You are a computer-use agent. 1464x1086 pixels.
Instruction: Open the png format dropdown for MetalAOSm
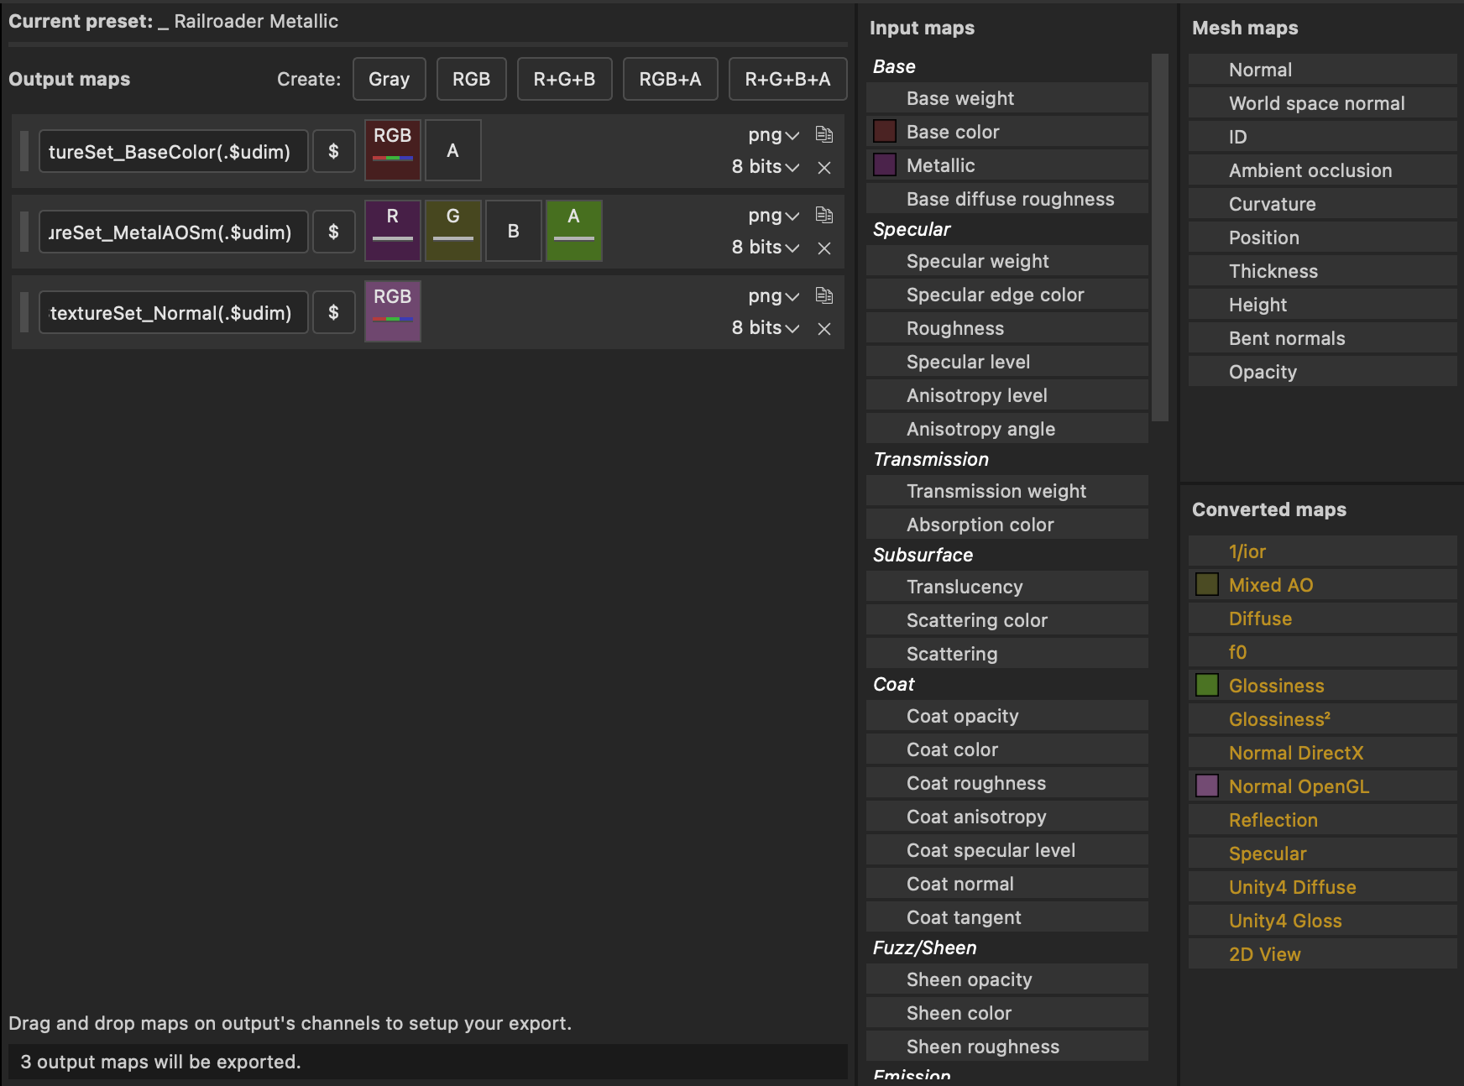773,216
